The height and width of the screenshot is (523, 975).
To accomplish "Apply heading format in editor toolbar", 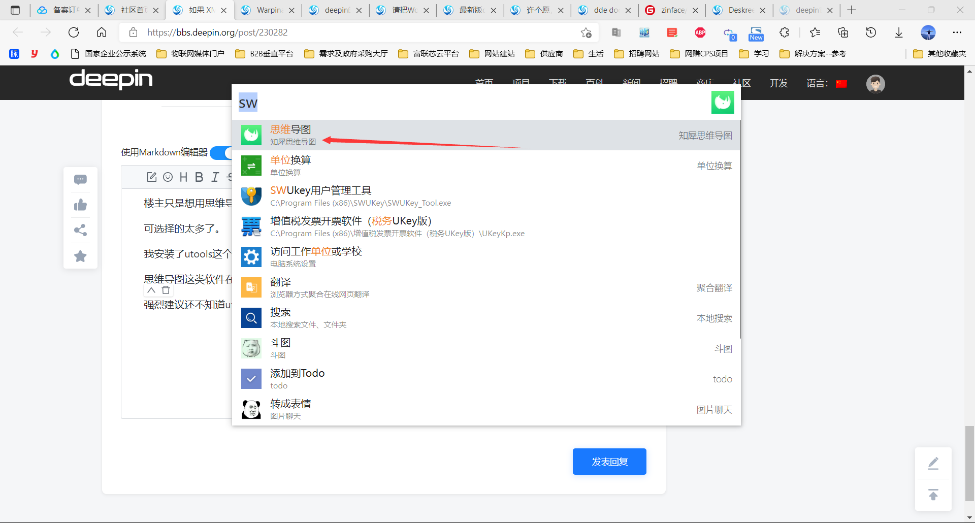I will [x=184, y=177].
